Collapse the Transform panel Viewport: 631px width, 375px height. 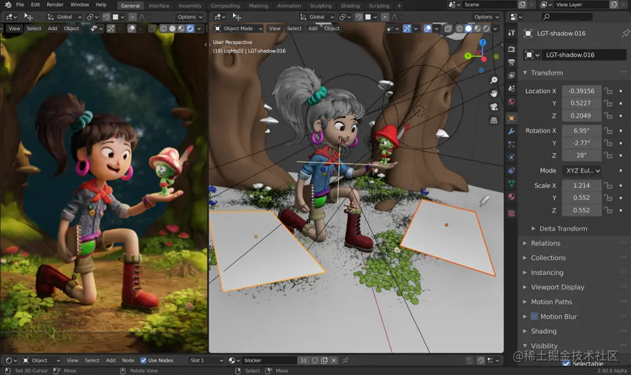pyautogui.click(x=525, y=73)
